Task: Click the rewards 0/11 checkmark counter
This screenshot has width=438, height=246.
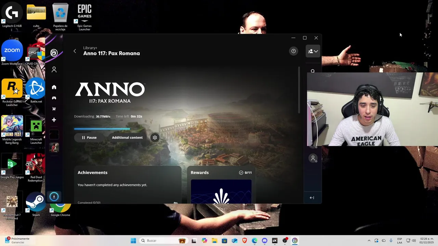Action: click(x=245, y=173)
